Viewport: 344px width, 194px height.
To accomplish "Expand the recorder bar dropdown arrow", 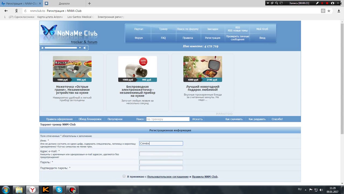I will point(268,3).
